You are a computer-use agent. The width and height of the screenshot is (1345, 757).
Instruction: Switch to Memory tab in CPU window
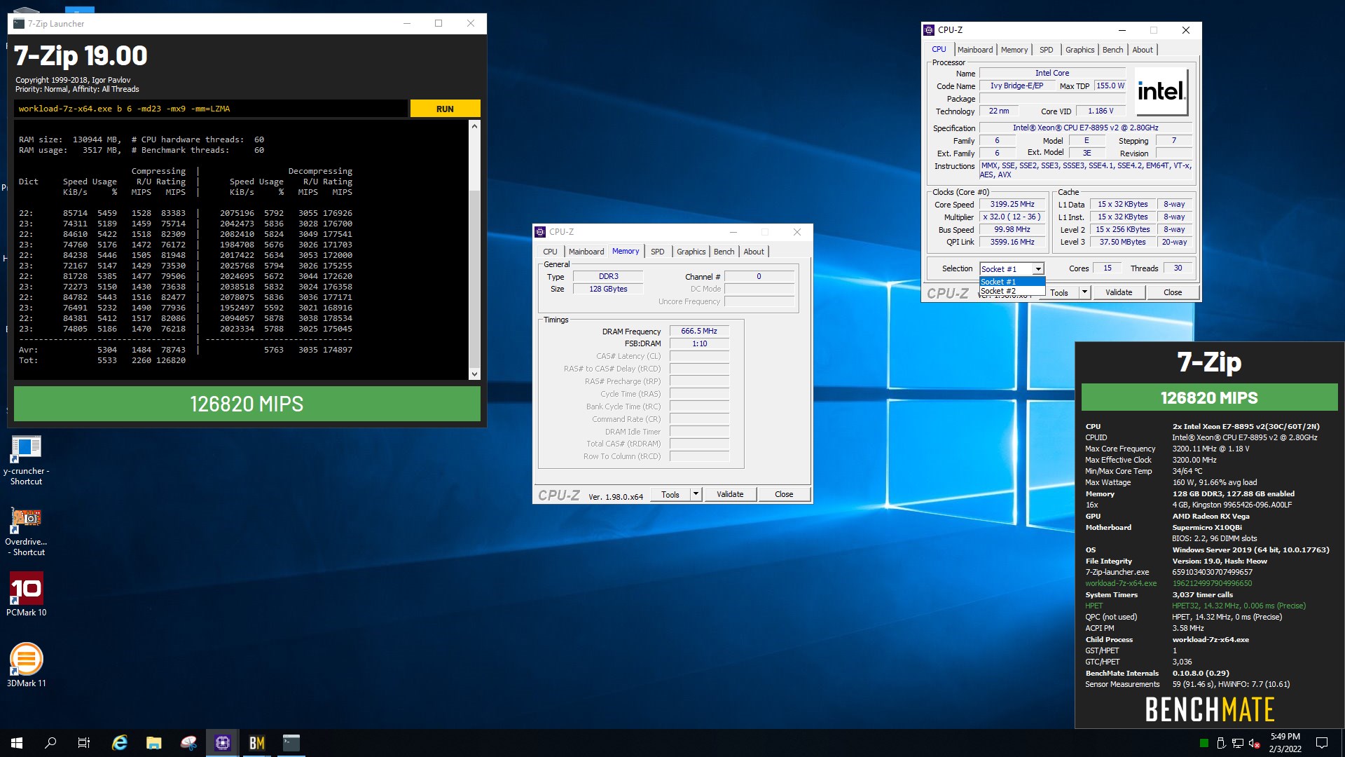click(1014, 50)
